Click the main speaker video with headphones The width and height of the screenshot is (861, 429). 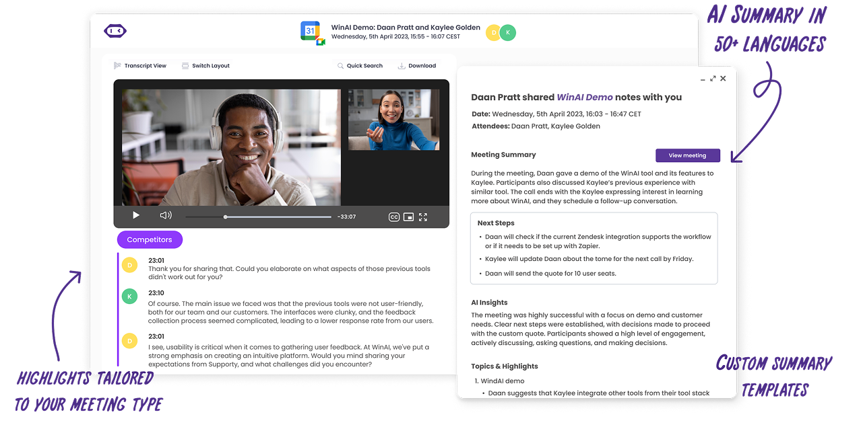click(x=231, y=147)
